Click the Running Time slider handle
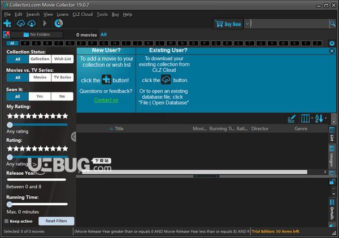 coord(9,204)
